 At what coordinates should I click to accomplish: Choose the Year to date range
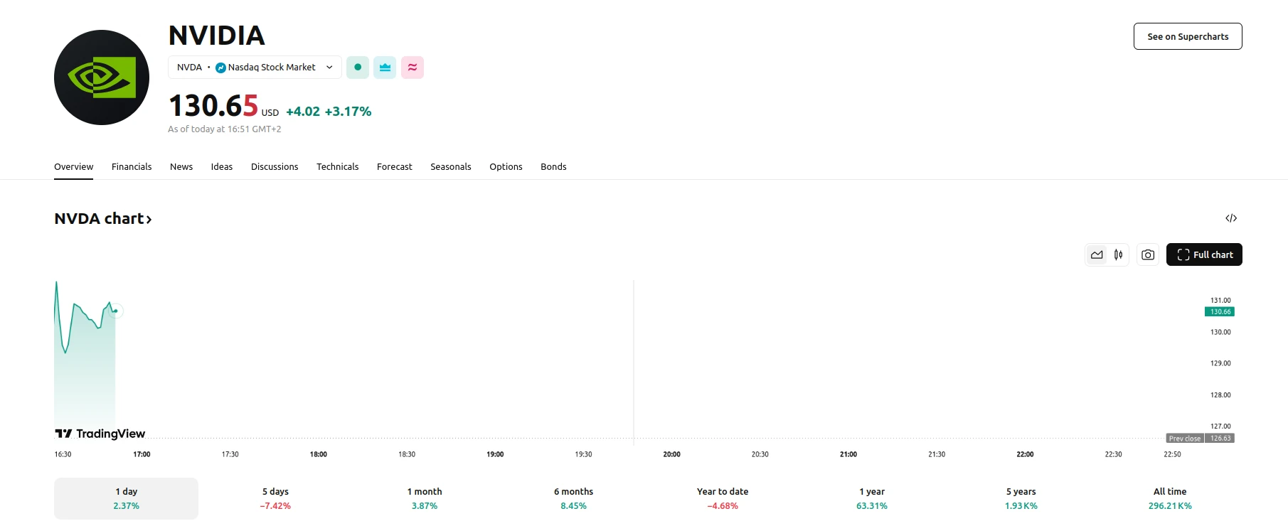click(723, 498)
